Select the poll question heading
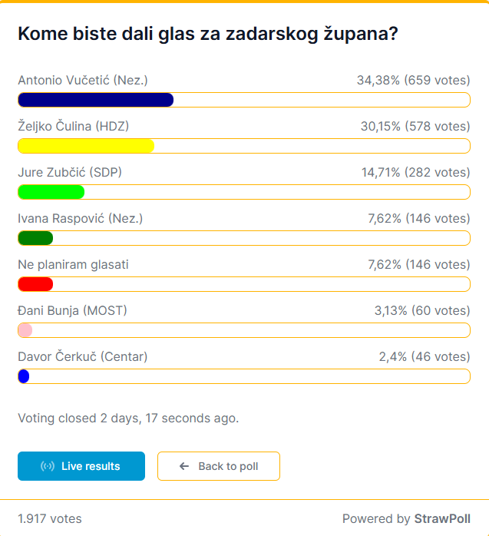Image resolution: width=489 pixels, height=536 pixels. (207, 34)
